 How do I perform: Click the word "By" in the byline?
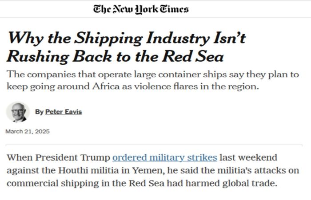coord(39,112)
